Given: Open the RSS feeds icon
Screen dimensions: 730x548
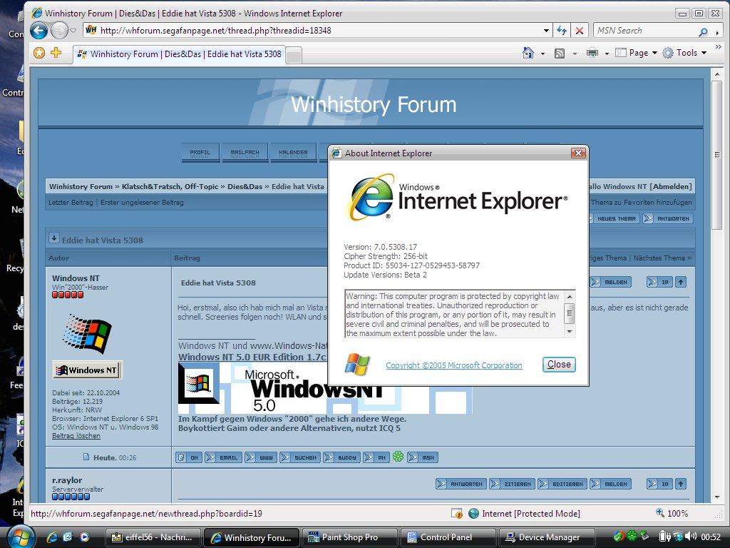Looking at the screenshot, I should [x=559, y=53].
